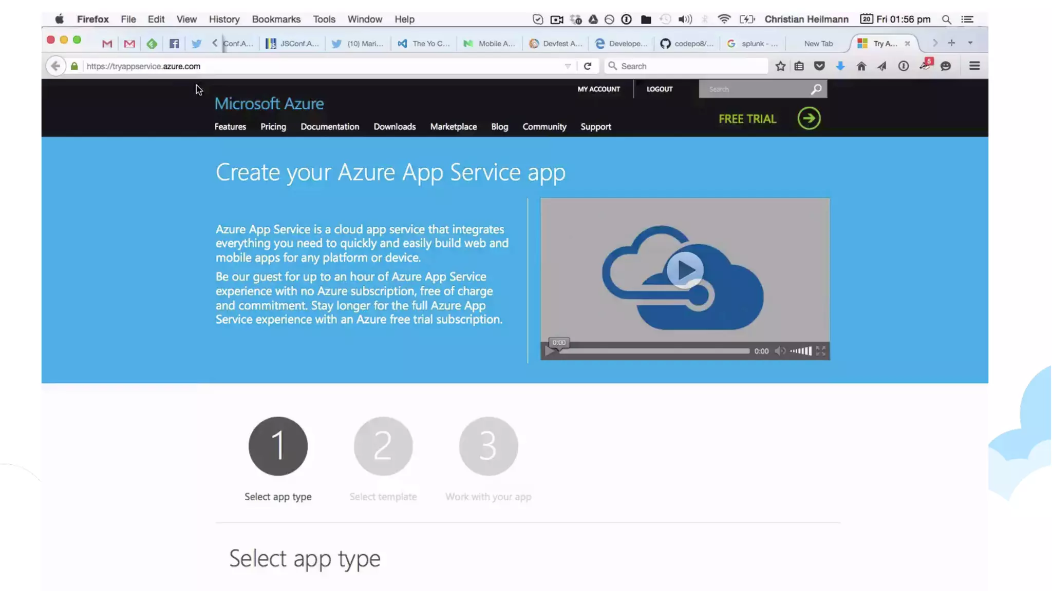The width and height of the screenshot is (1052, 591).
Task: Click the MY ACCOUNT link
Action: click(598, 89)
